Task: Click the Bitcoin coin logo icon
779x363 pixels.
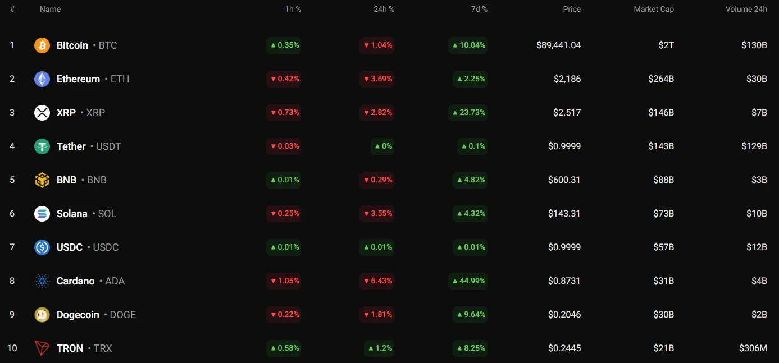Action: coord(42,45)
